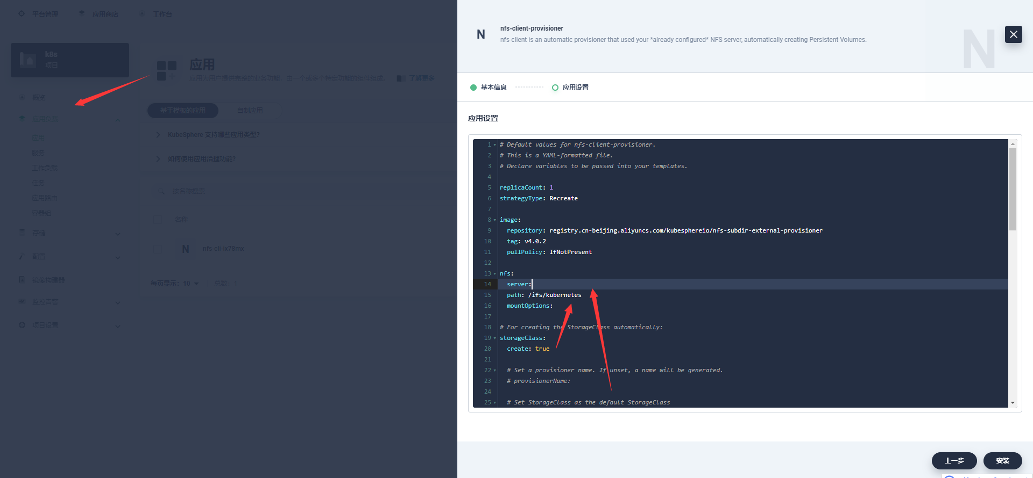Click the 镜像构建器 icon
Viewport: 1033px width, 478px height.
pos(22,280)
